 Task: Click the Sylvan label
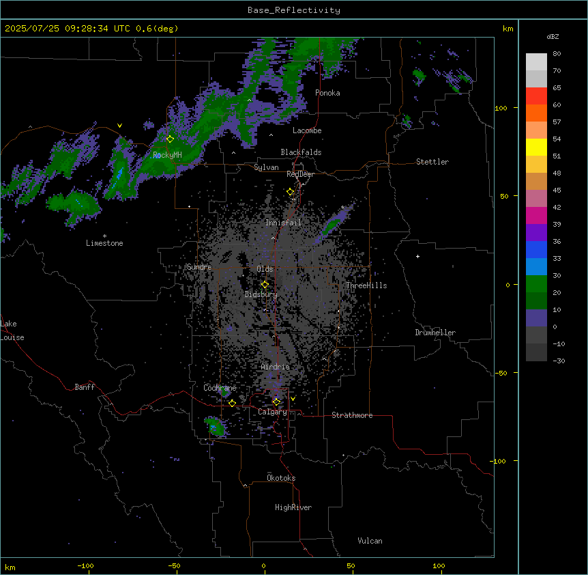click(x=266, y=167)
